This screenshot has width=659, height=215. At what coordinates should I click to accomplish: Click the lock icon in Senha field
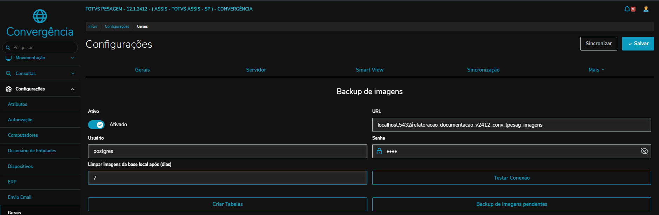pos(379,151)
